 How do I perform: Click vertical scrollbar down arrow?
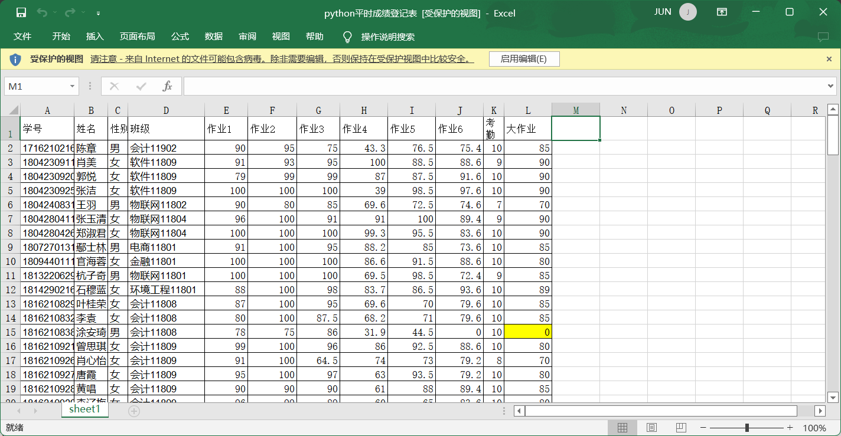point(833,397)
